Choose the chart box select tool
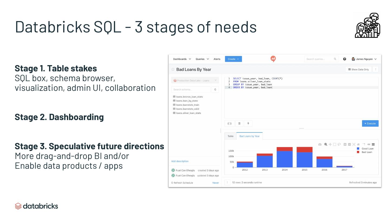 coord(334,144)
